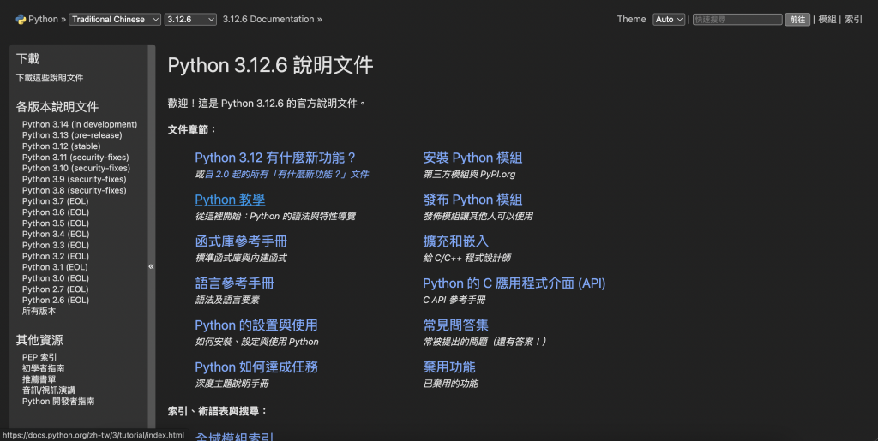Open the 音訊/視訊演講 link

[x=49, y=390]
